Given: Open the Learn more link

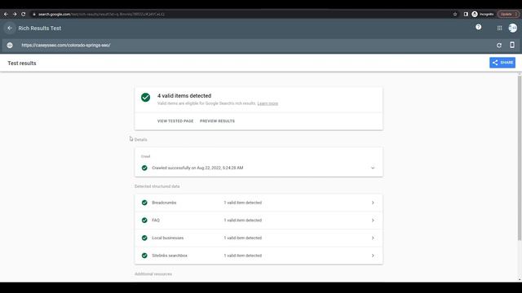Looking at the screenshot, I should (x=268, y=103).
